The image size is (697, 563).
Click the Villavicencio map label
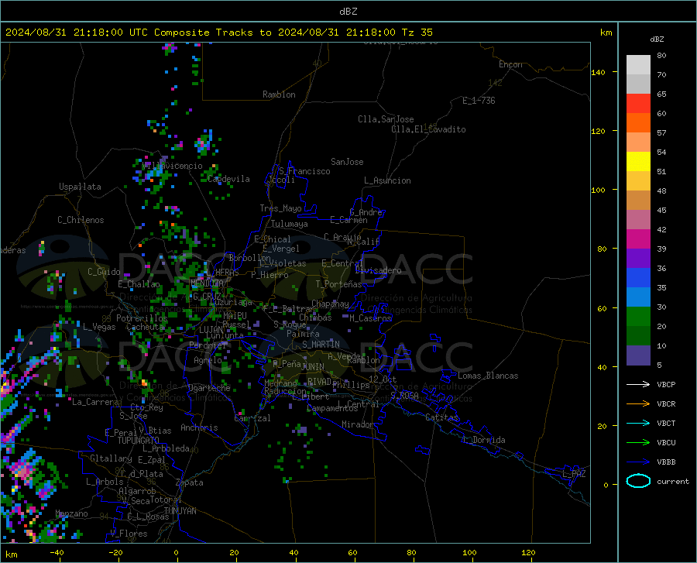pyautogui.click(x=173, y=166)
